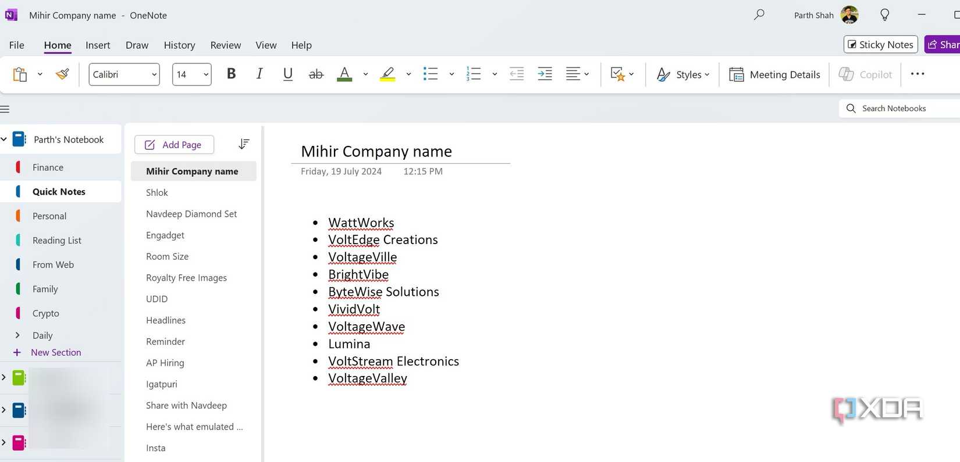960x462 pixels.
Task: Increase the indent level
Action: pyautogui.click(x=545, y=74)
